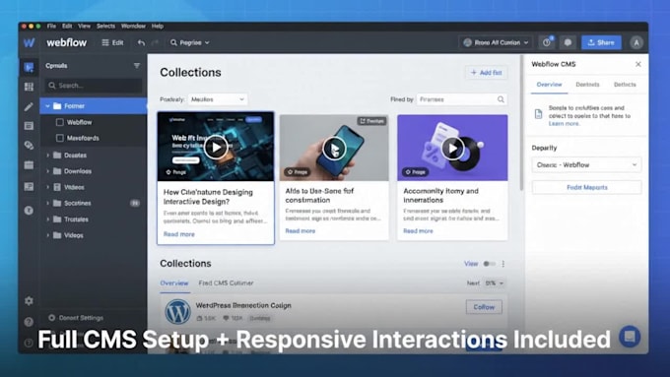Open the Edit menu in menu bar
The height and width of the screenshot is (377, 670).
pyautogui.click(x=67, y=26)
